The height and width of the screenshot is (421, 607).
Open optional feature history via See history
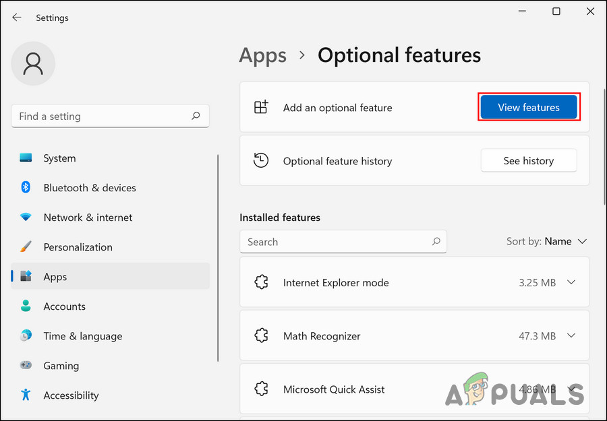point(528,160)
